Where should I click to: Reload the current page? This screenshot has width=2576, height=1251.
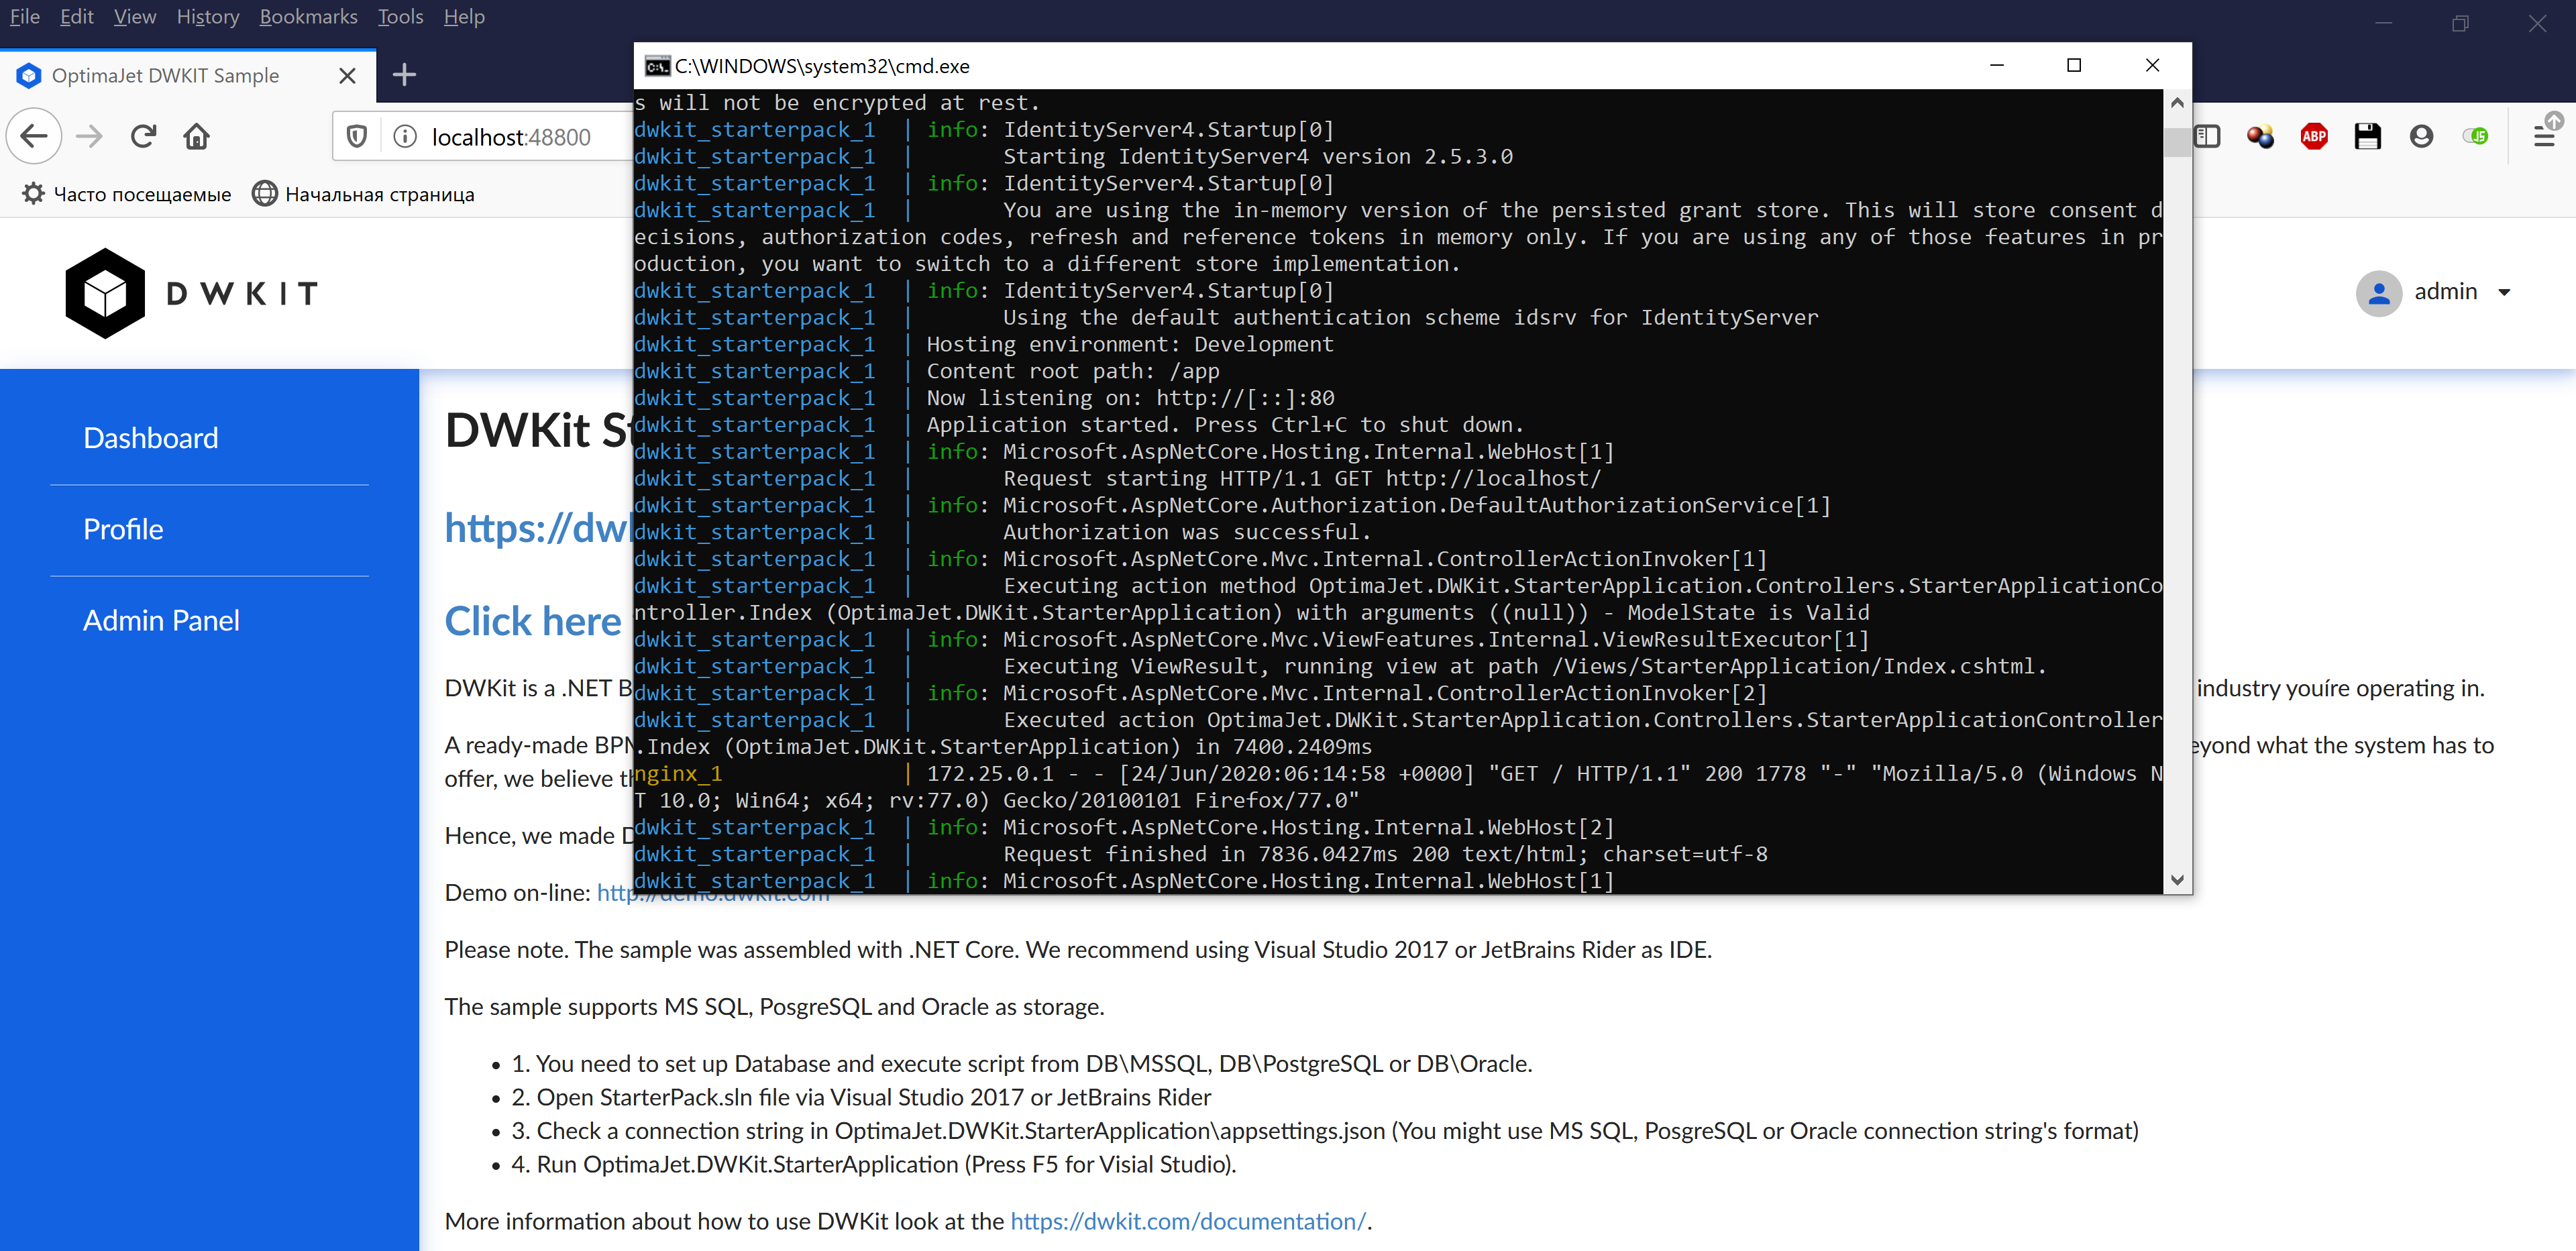tap(143, 136)
